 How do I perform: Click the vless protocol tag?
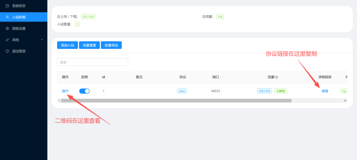[x=182, y=91]
